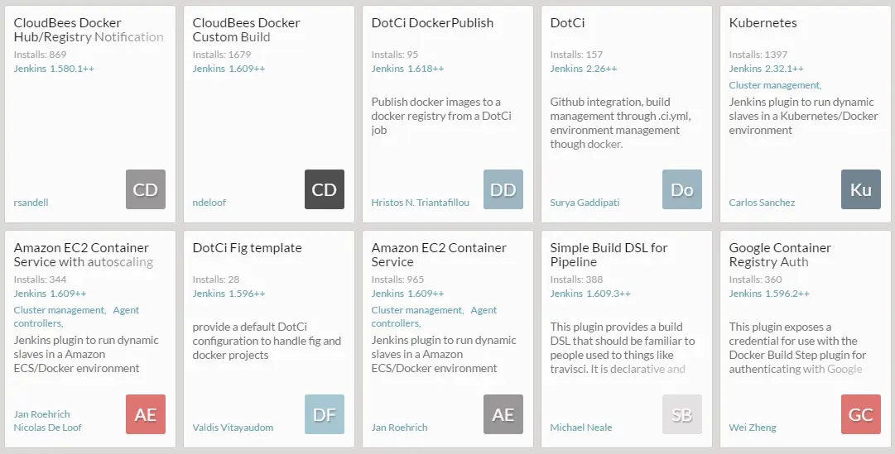Click the Do icon on DotCi card
The height and width of the screenshot is (454, 895).
coord(682,189)
